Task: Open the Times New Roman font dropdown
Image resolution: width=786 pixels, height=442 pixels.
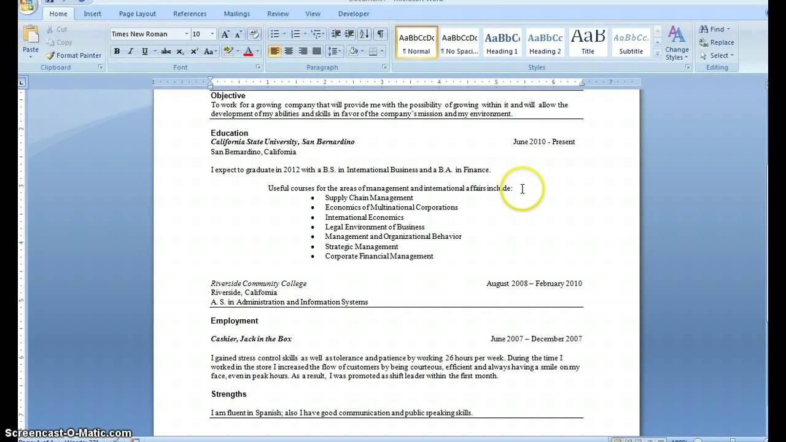Action: pos(186,34)
